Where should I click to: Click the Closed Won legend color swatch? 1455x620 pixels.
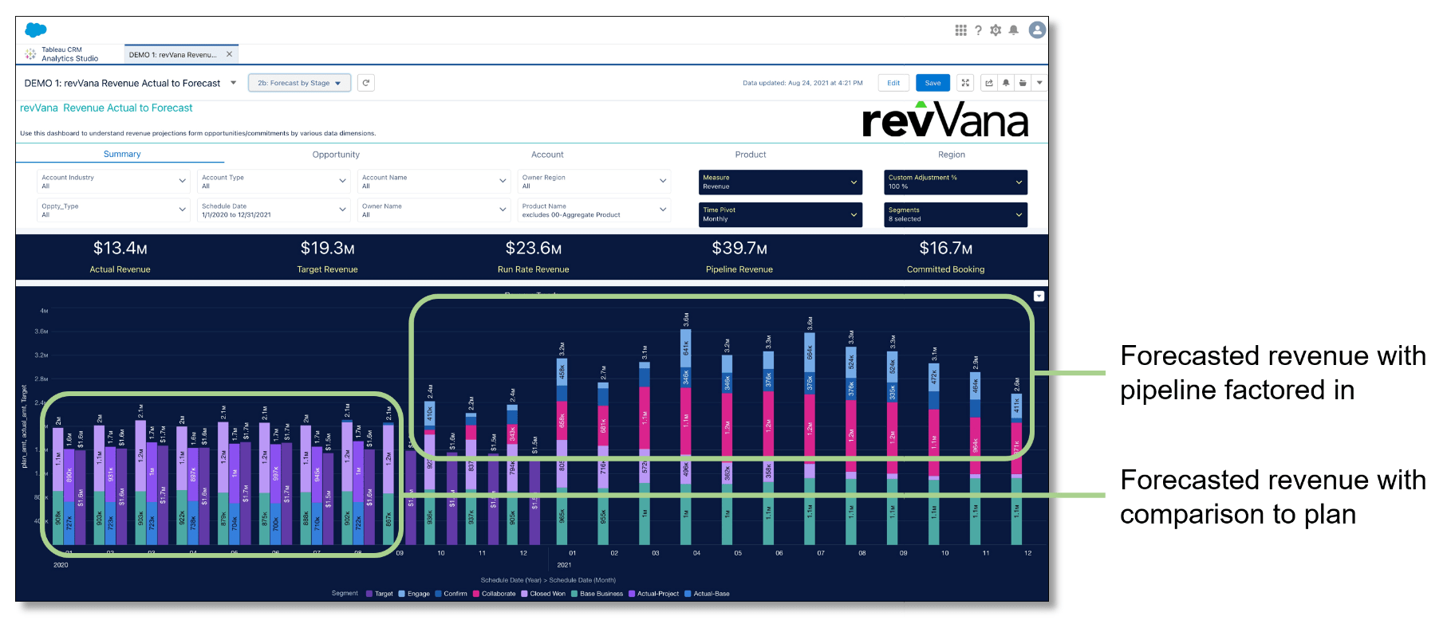[x=524, y=594]
